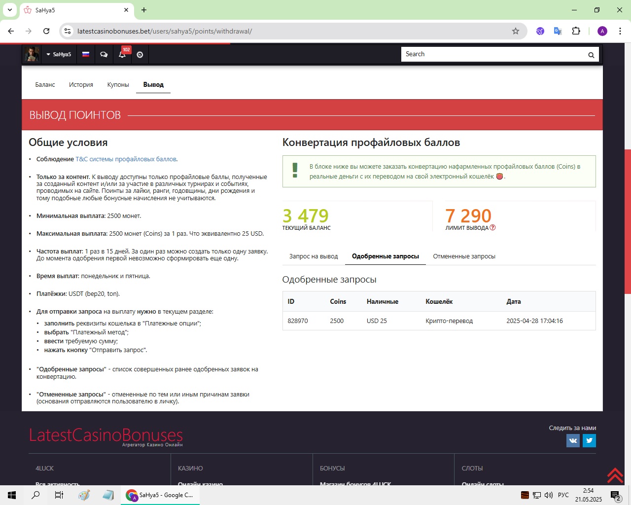
Task: Expand the SaHya5 user dropdown menu
Action: tap(59, 54)
